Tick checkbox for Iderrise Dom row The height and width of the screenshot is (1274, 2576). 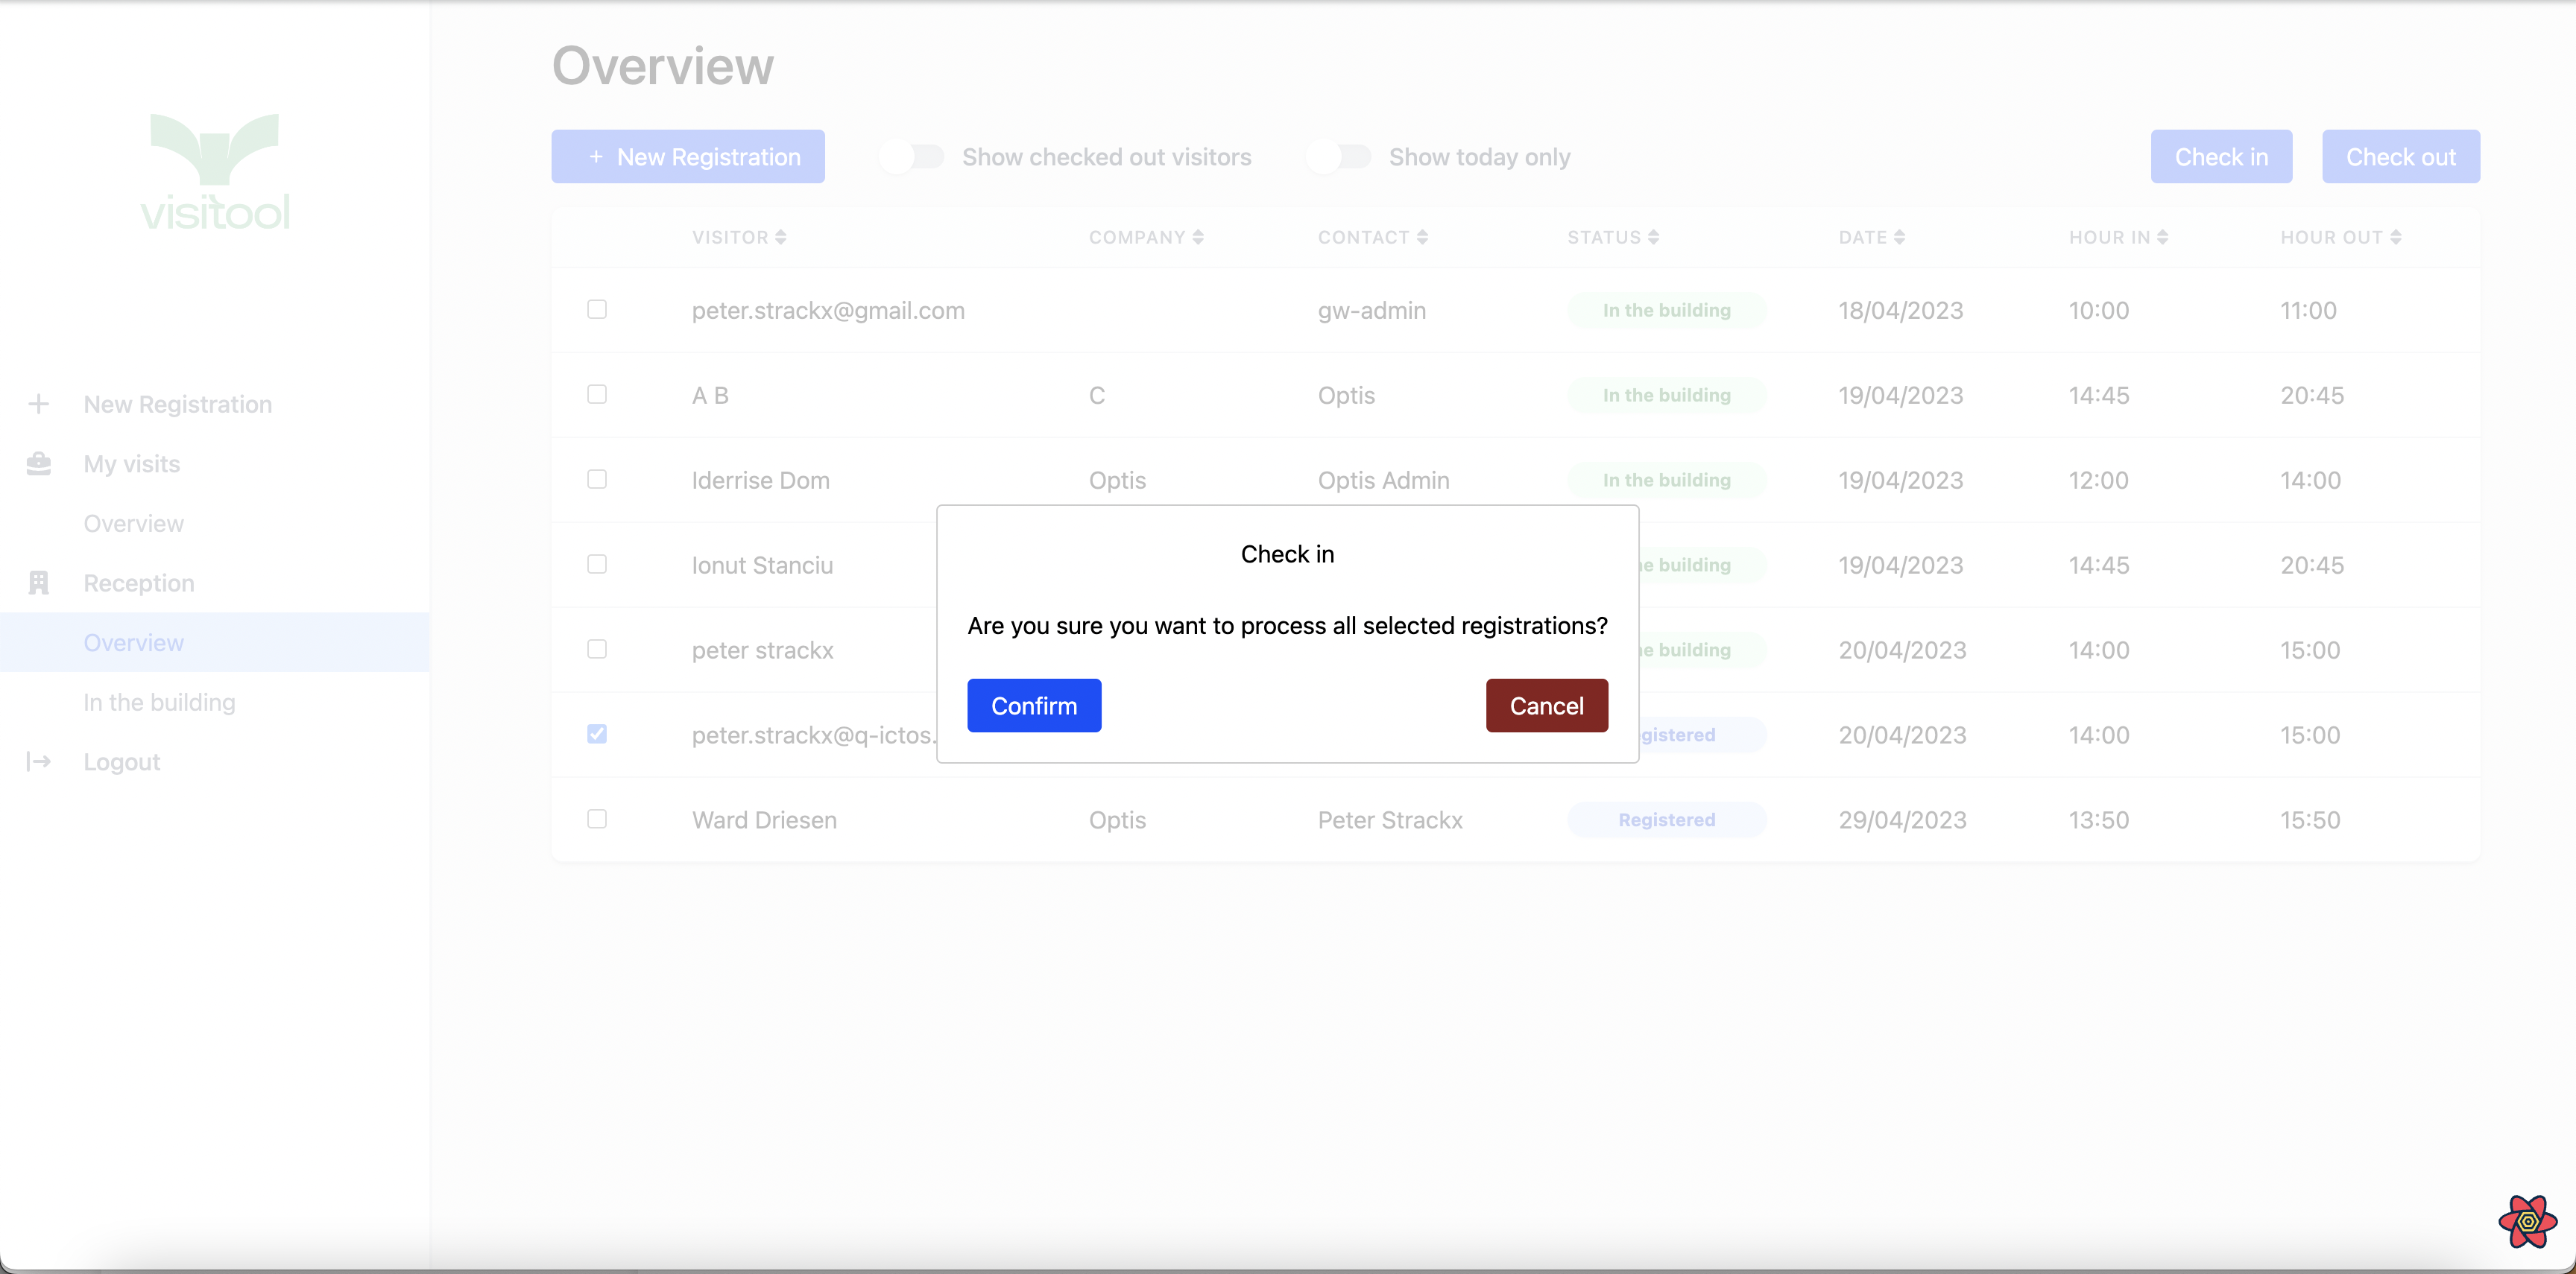point(597,480)
